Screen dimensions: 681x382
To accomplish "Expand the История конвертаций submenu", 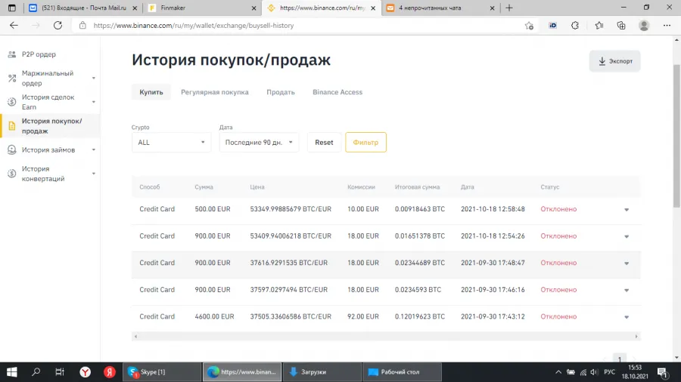I will coord(93,174).
